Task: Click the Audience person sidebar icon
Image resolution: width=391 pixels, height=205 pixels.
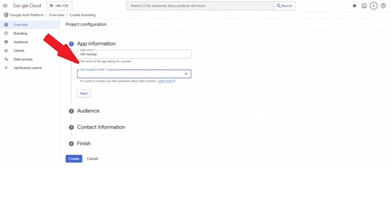Action: [x=6, y=42]
